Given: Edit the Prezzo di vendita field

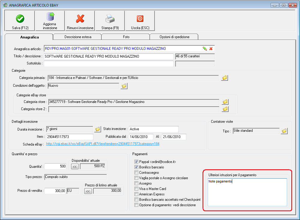Looking at the screenshot, I should pyautogui.click(x=55, y=191).
